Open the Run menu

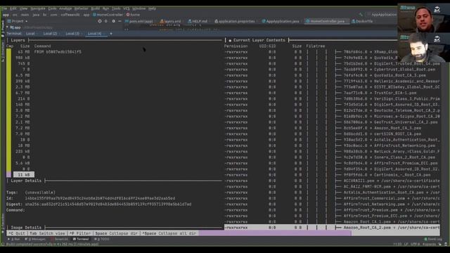(x=105, y=8)
